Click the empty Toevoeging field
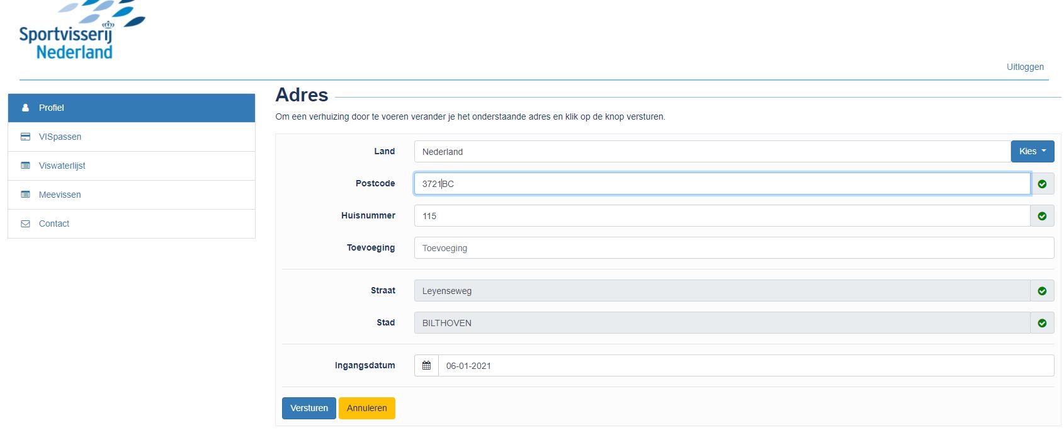Image resolution: width=1064 pixels, height=430 pixels. pyautogui.click(x=733, y=248)
